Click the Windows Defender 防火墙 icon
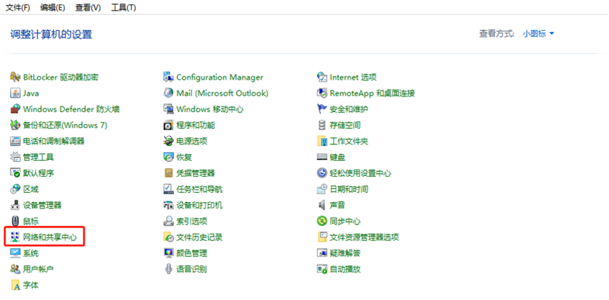Image resolution: width=609 pixels, height=300 pixels. 15,109
